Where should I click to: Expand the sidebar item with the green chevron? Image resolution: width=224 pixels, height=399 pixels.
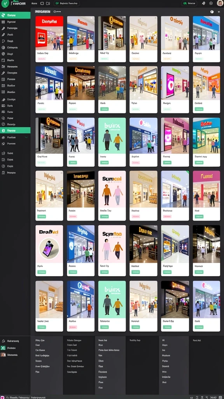(x=26, y=138)
